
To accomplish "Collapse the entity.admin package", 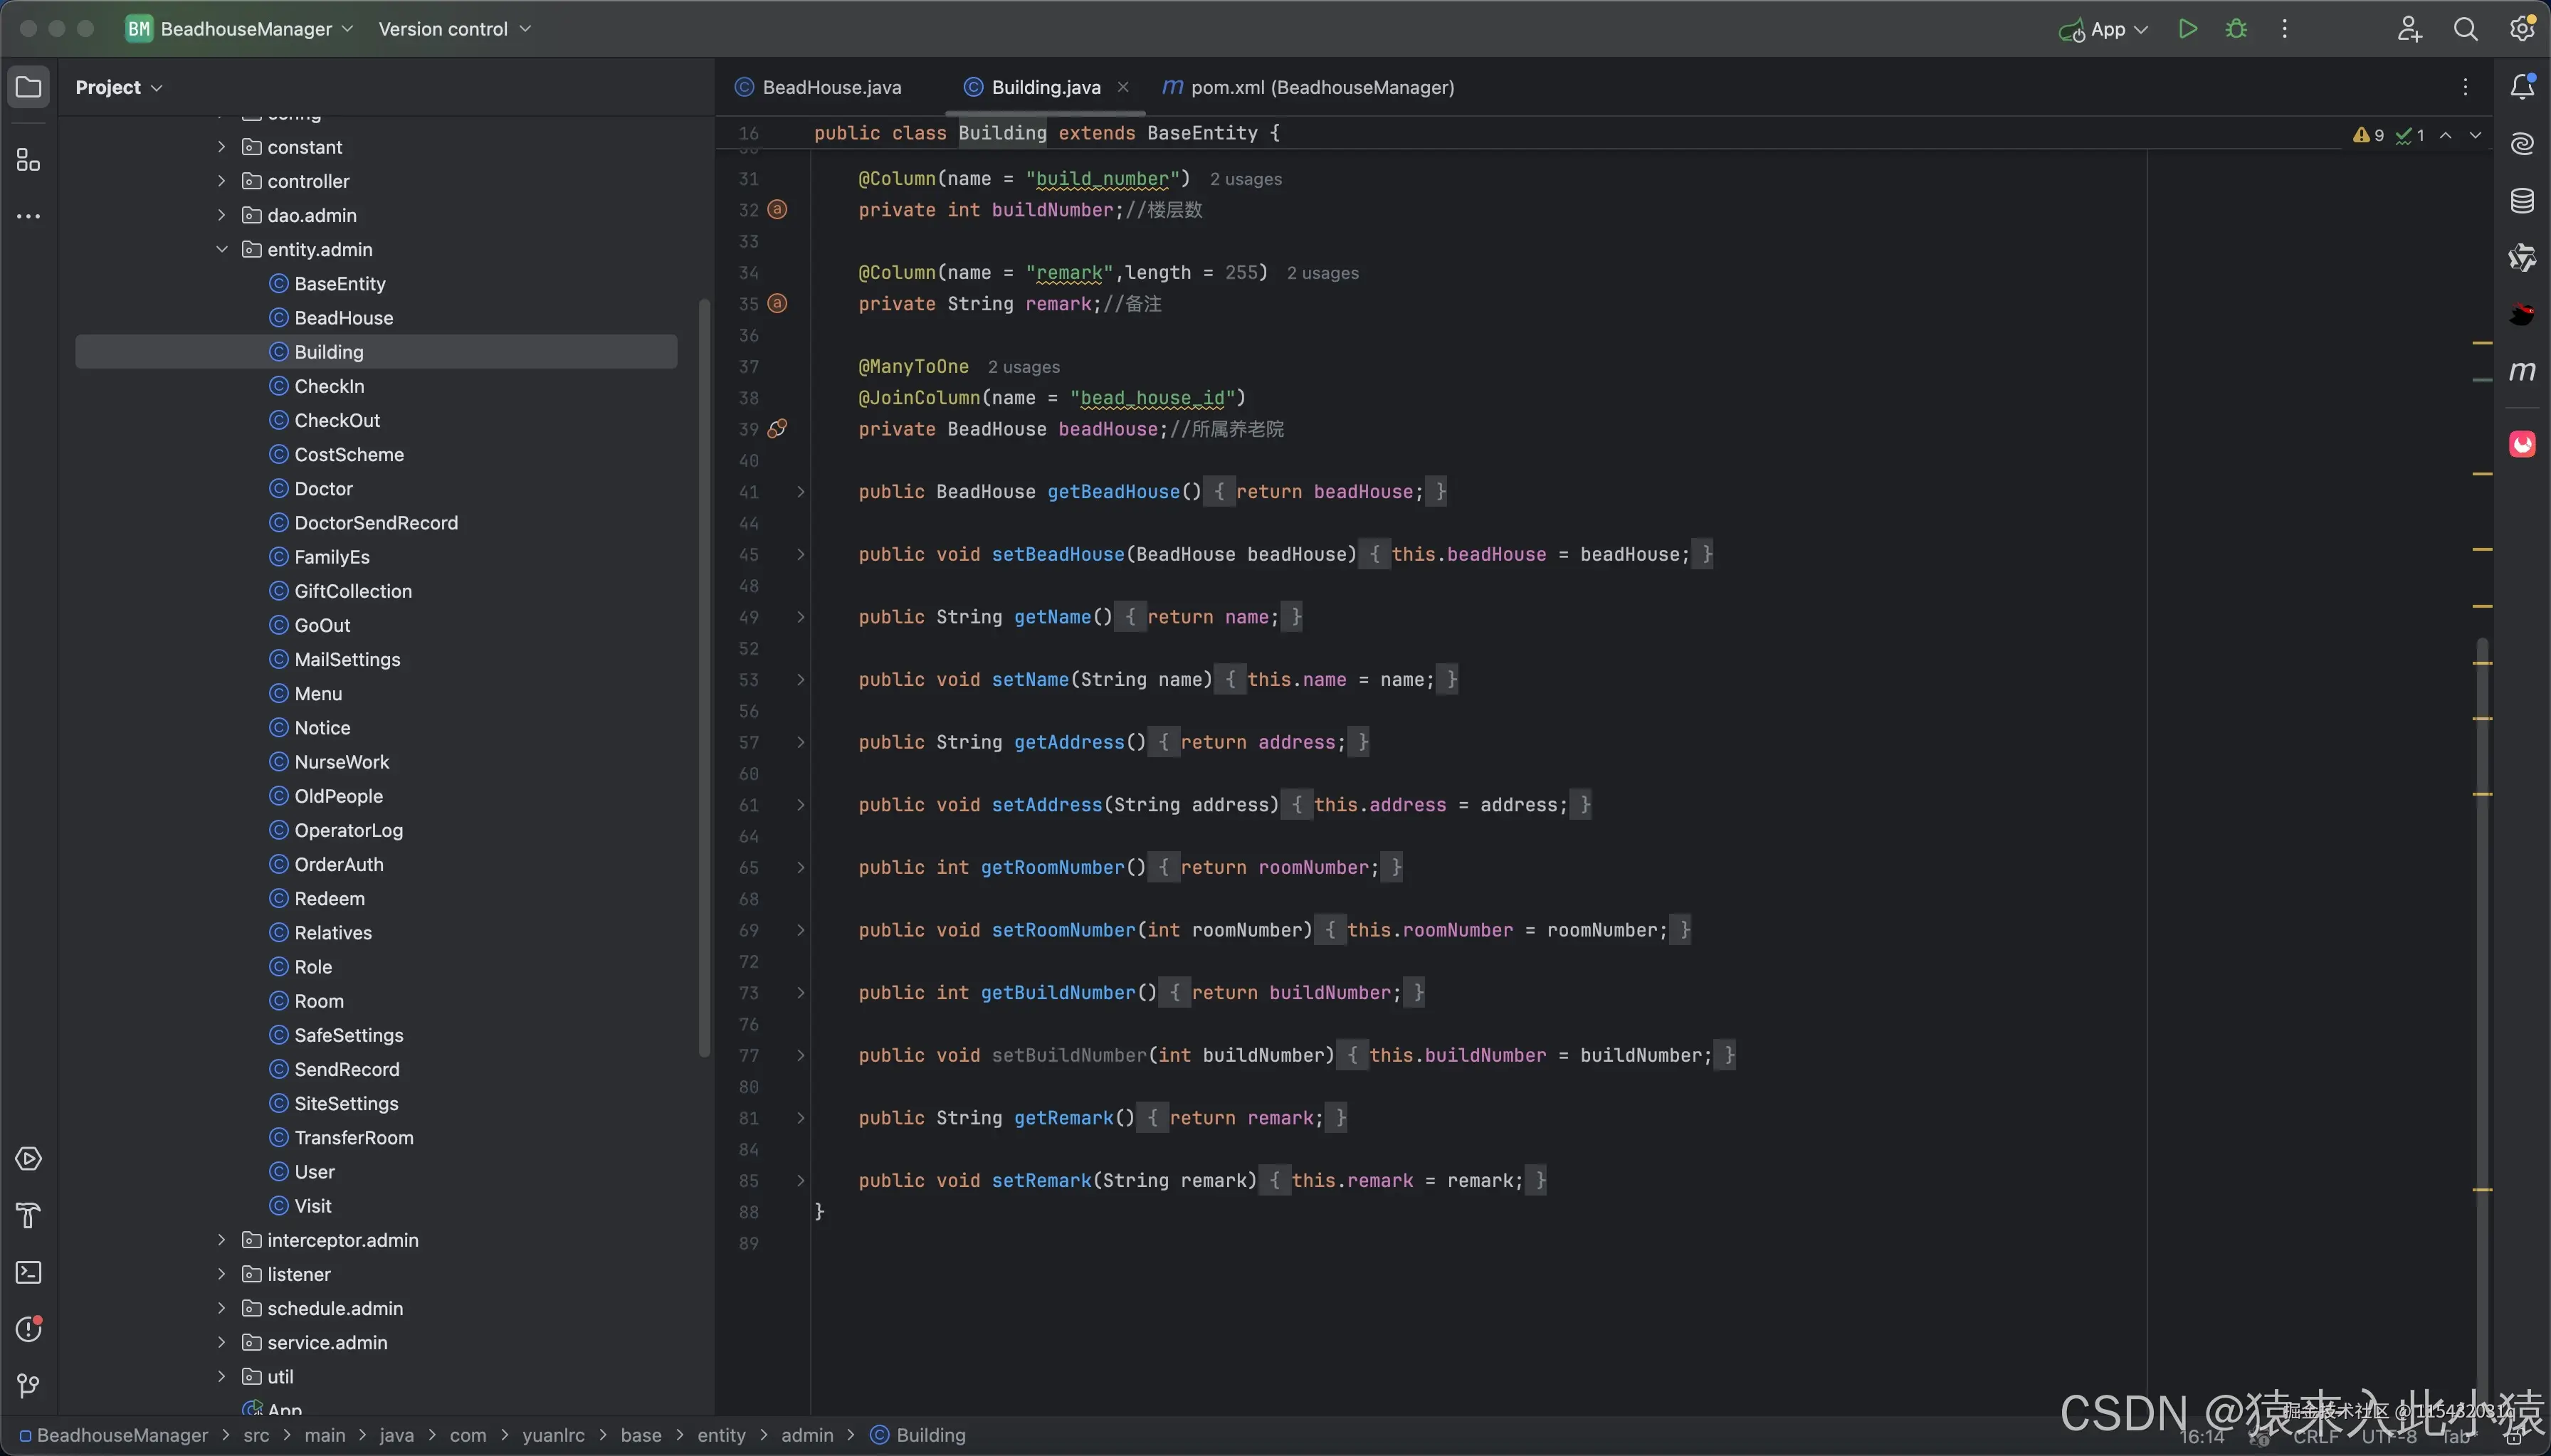I will pyautogui.click(x=222, y=250).
